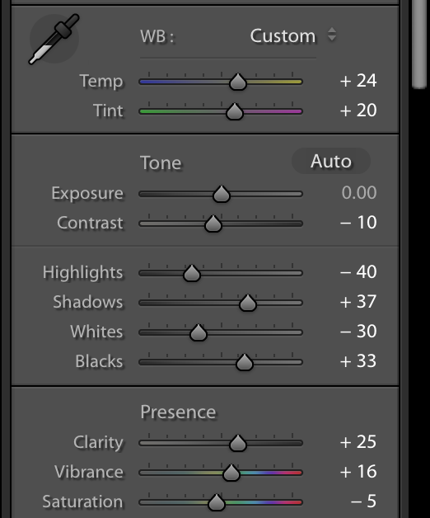
Task: Select the White Balance eyedropper tool
Action: point(54,39)
